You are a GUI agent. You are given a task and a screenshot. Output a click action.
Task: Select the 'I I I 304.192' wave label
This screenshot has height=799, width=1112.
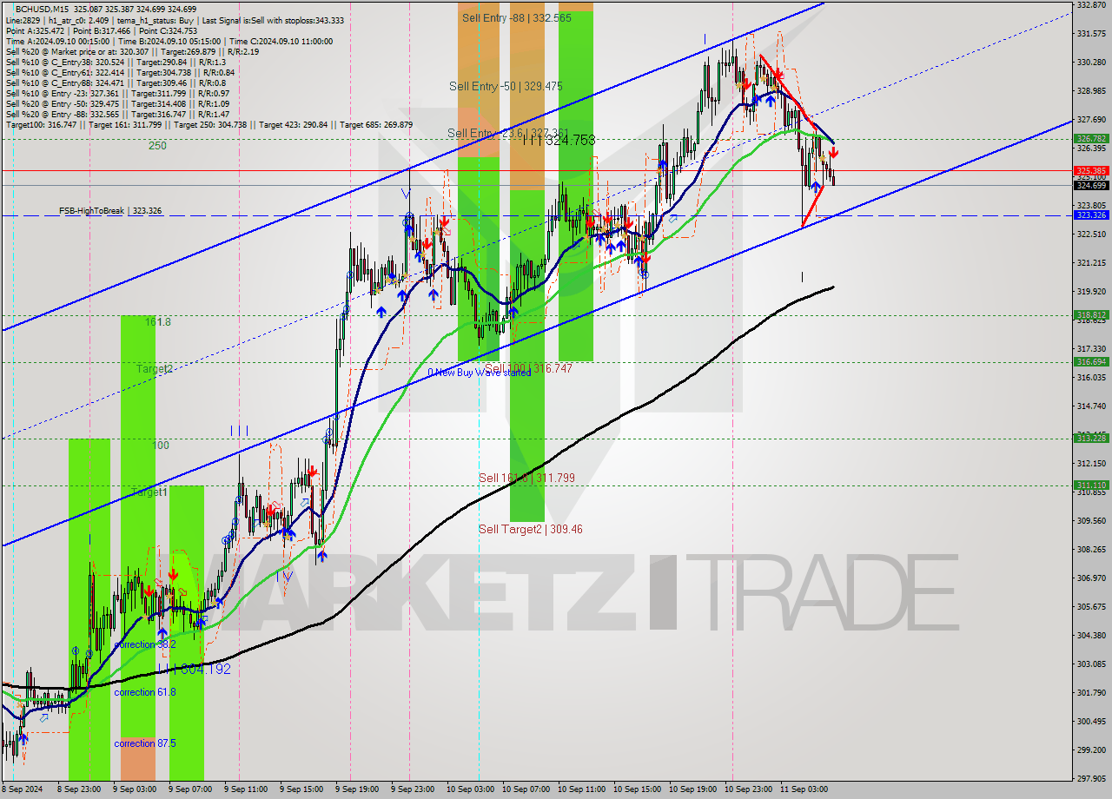click(195, 669)
